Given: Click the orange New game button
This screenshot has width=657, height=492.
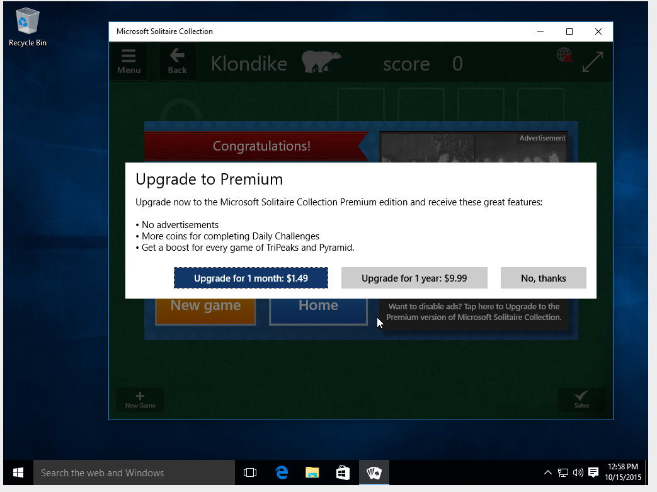Looking at the screenshot, I should [205, 311].
